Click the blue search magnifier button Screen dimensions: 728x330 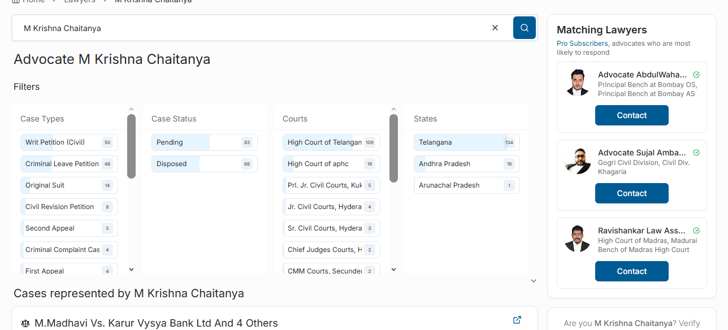(524, 28)
